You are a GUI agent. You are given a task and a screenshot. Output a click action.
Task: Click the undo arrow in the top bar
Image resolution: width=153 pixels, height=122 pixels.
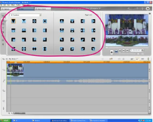[x=129, y=9]
